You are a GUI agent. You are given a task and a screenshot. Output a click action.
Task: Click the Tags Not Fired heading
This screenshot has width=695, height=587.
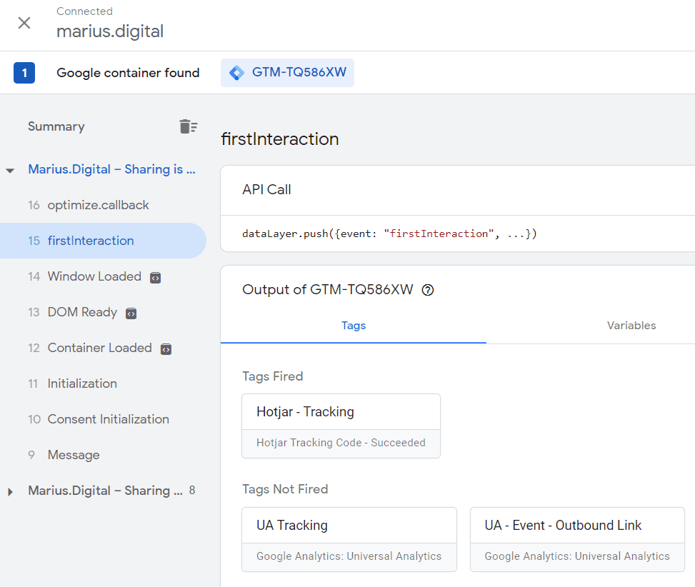point(285,490)
